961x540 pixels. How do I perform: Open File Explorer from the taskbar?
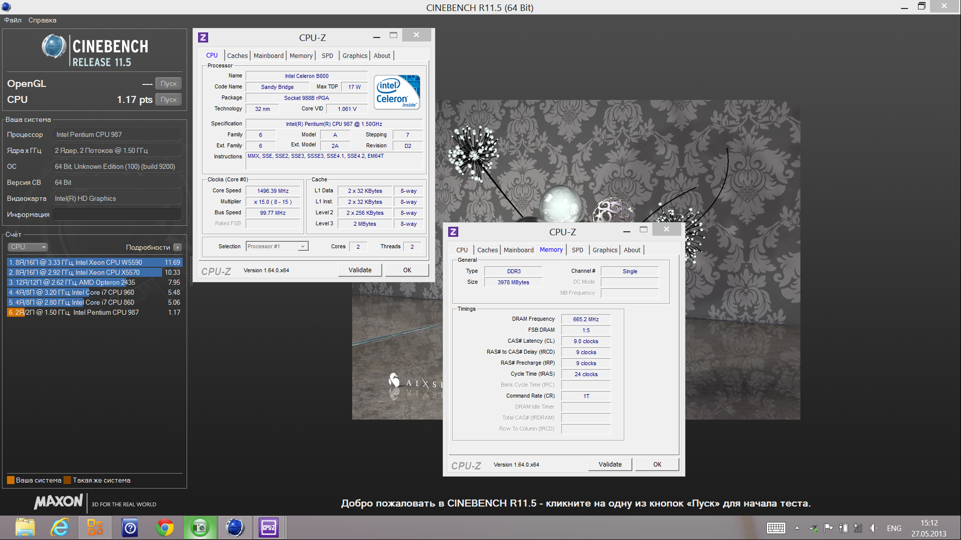pos(25,528)
